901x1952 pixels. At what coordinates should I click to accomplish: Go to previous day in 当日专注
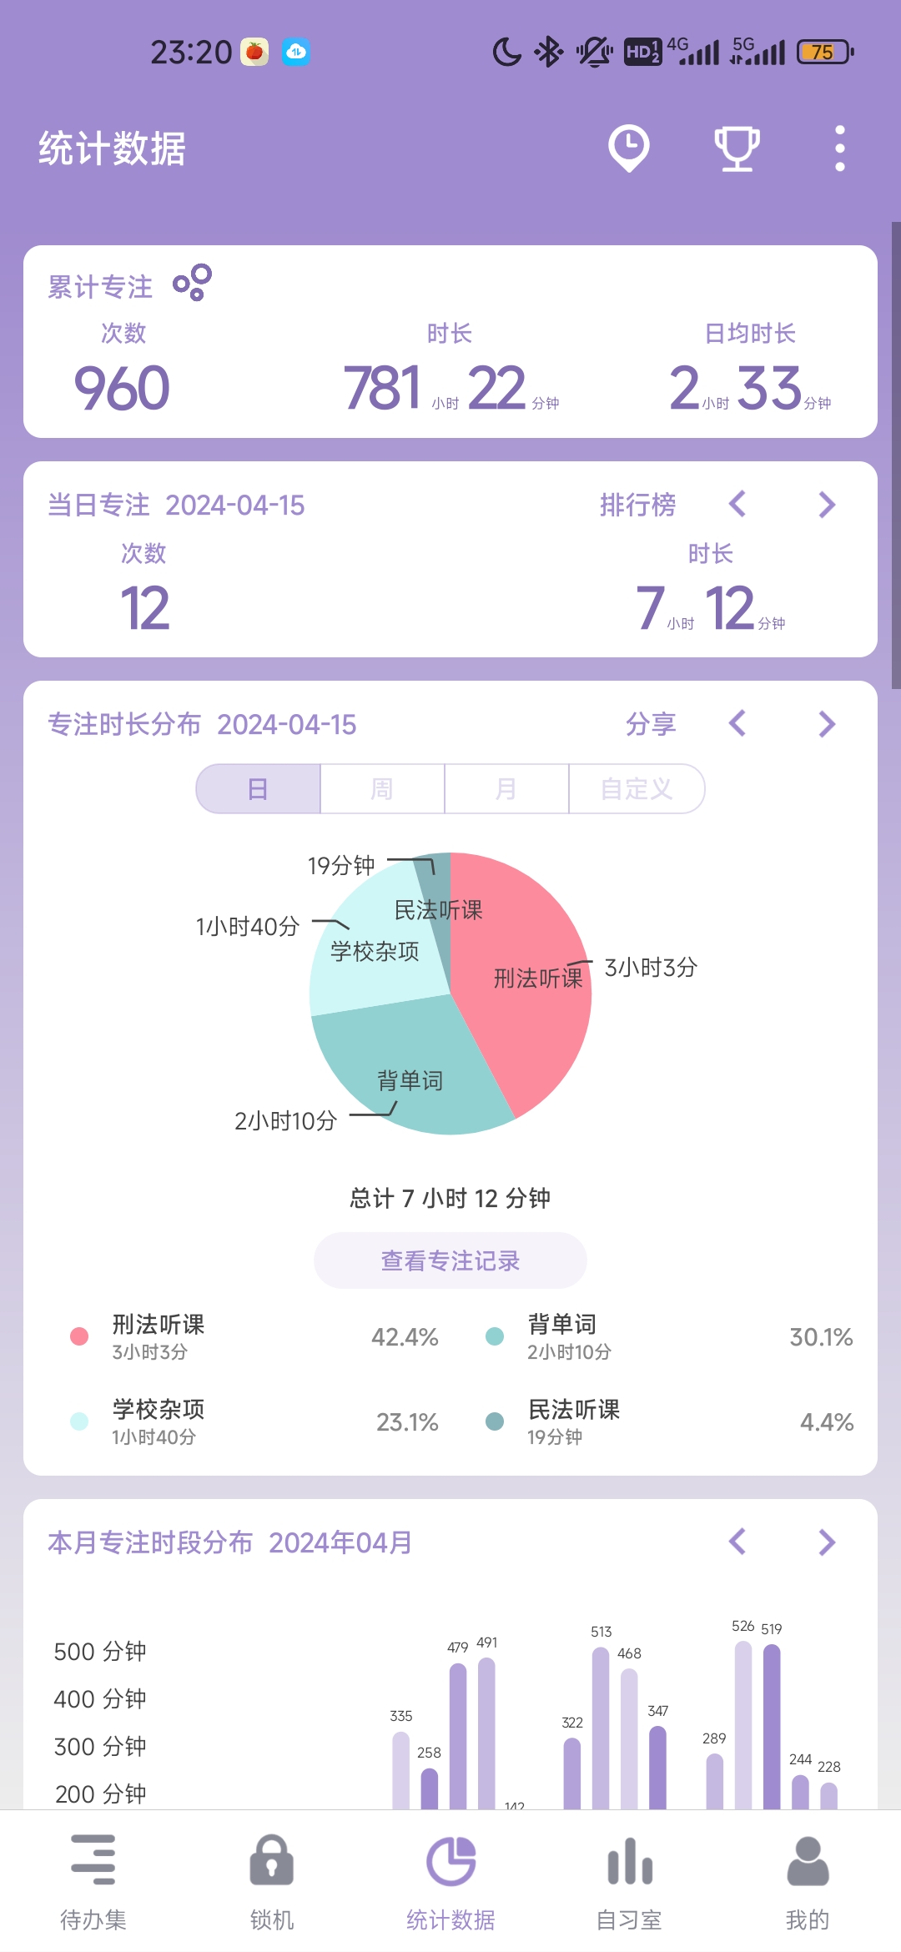(737, 505)
